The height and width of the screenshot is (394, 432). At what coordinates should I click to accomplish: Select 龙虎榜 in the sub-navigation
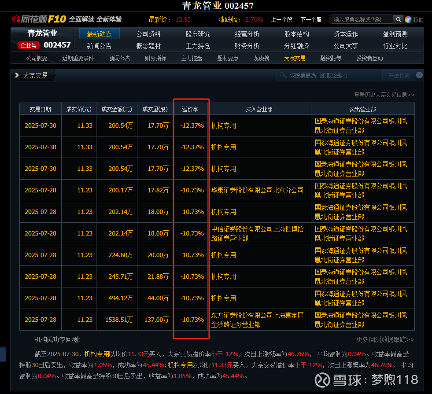pyautogui.click(x=261, y=58)
